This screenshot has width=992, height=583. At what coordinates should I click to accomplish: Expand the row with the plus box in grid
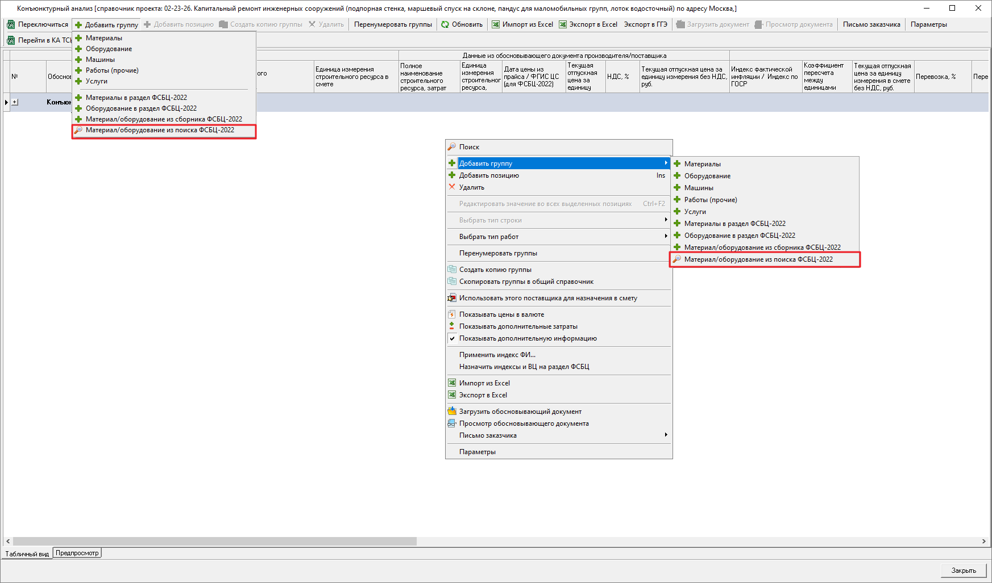pyautogui.click(x=15, y=102)
